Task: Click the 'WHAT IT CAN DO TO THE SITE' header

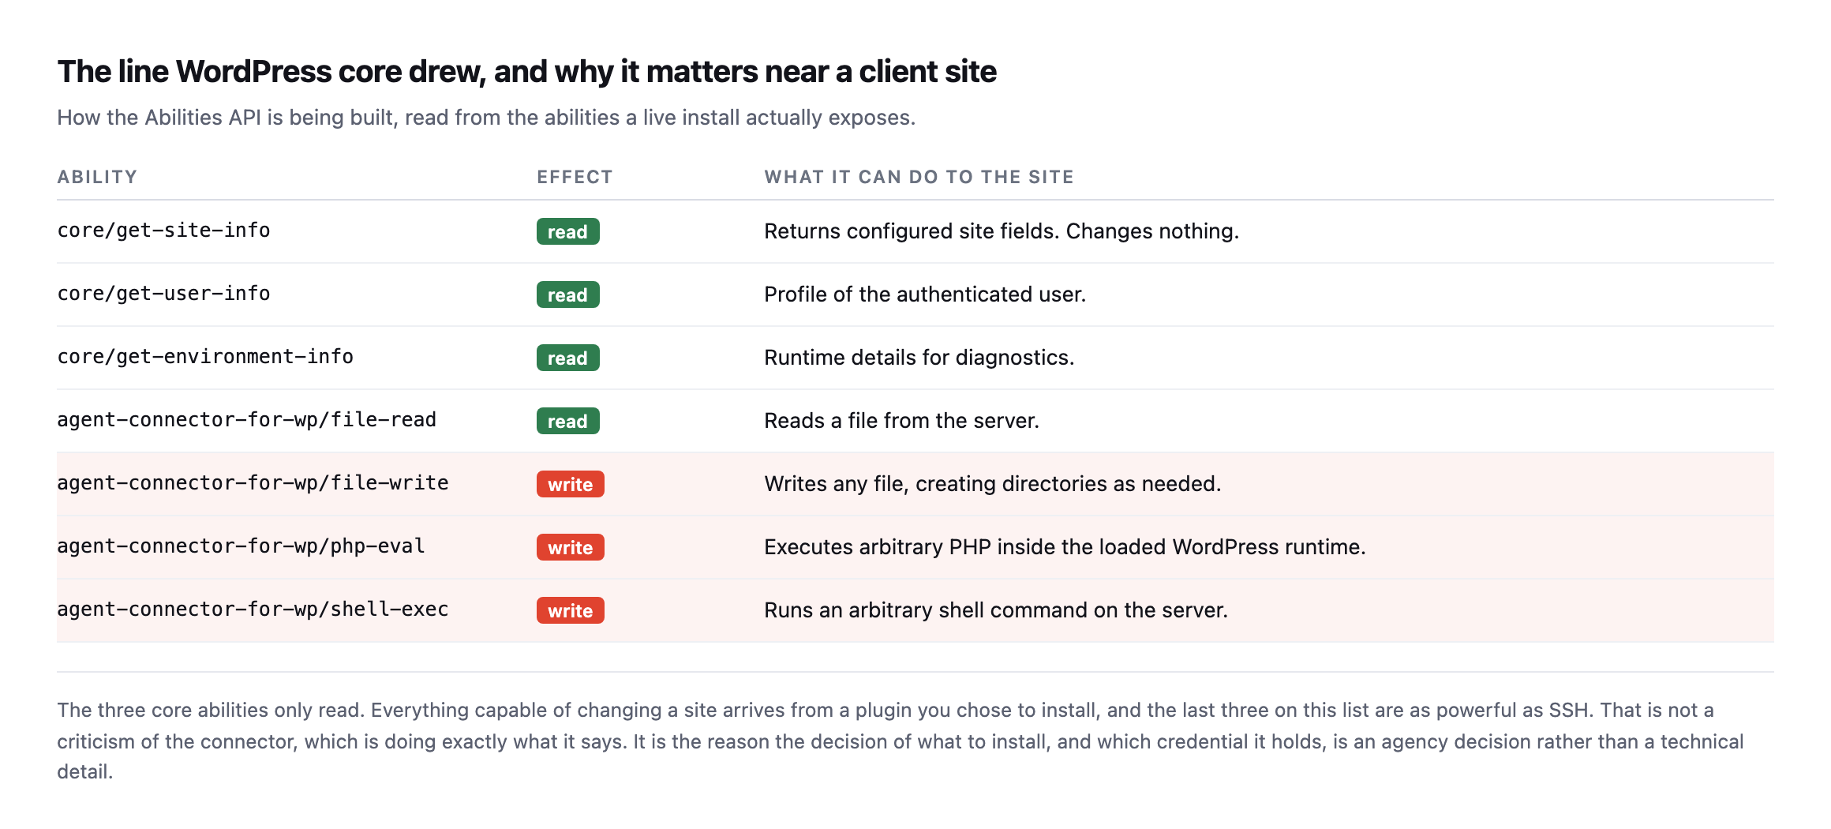Action: tap(919, 177)
